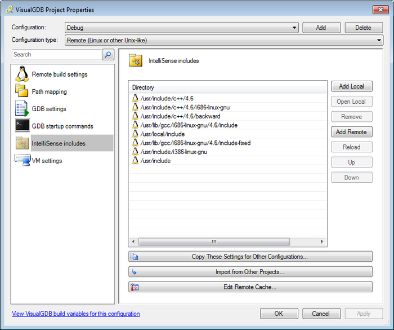Select the IntelliSense includes sidebar icon
The image size is (394, 330).
(22, 143)
